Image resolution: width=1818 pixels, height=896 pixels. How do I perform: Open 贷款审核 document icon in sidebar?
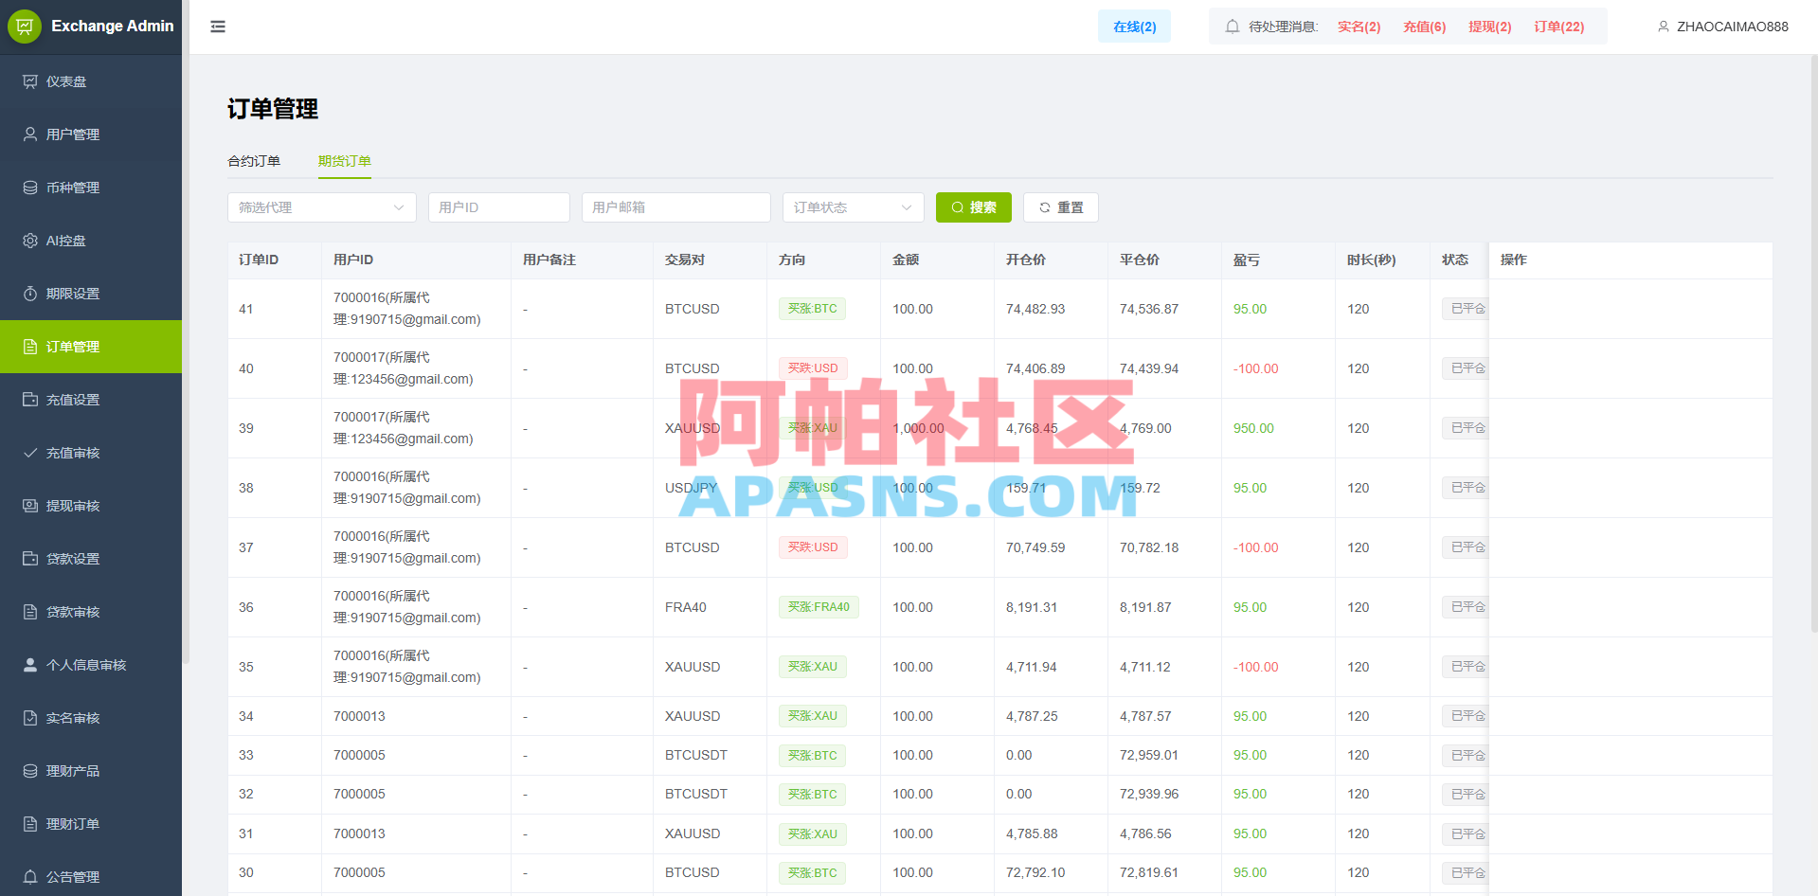pos(30,612)
